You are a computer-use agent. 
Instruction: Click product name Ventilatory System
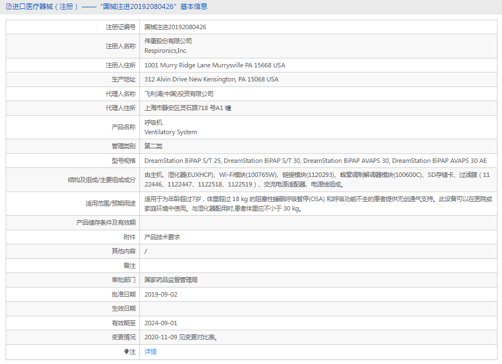(x=170, y=133)
